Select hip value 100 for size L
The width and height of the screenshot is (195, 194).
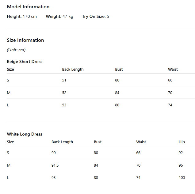pos(182,178)
